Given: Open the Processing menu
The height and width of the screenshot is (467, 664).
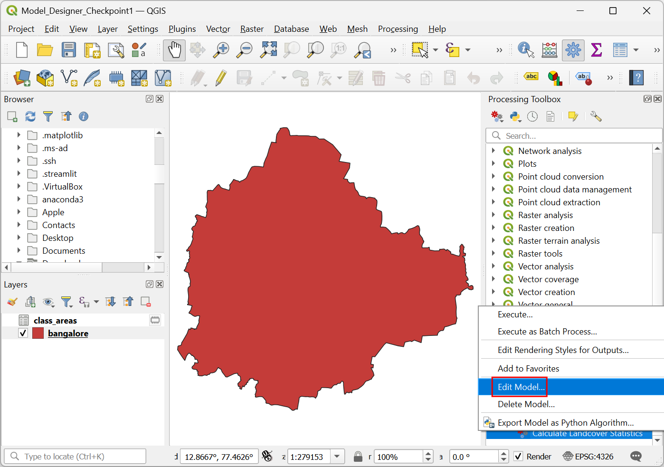Looking at the screenshot, I should point(398,29).
